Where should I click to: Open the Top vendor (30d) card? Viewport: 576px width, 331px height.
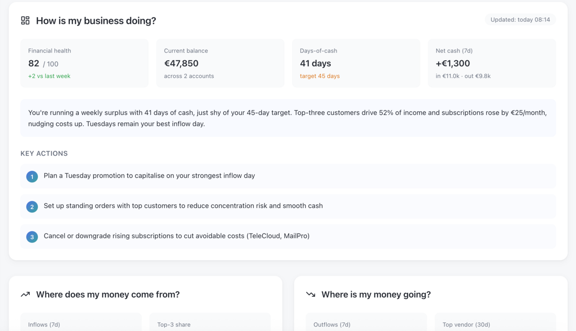495,323
